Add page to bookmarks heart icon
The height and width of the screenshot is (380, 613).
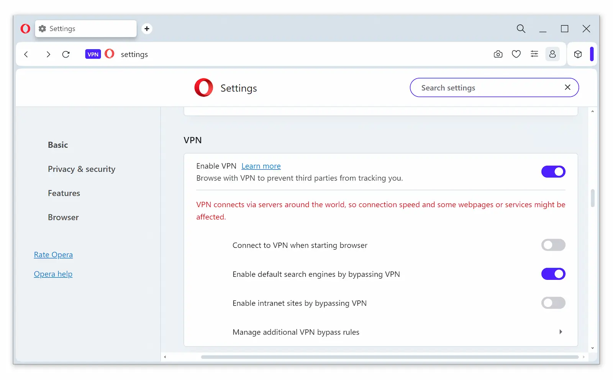pos(516,54)
